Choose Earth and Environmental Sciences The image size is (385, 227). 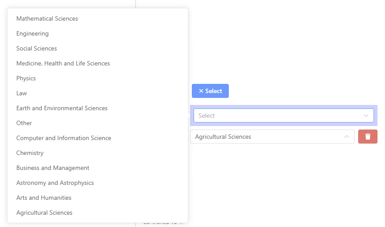tap(98, 108)
